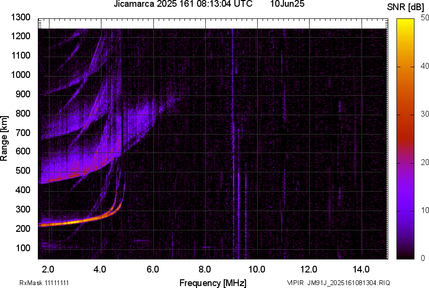Image resolution: width=429 pixels, height=288 pixels.
Task: Select the 1000 range tick label
Action: [x=20, y=75]
